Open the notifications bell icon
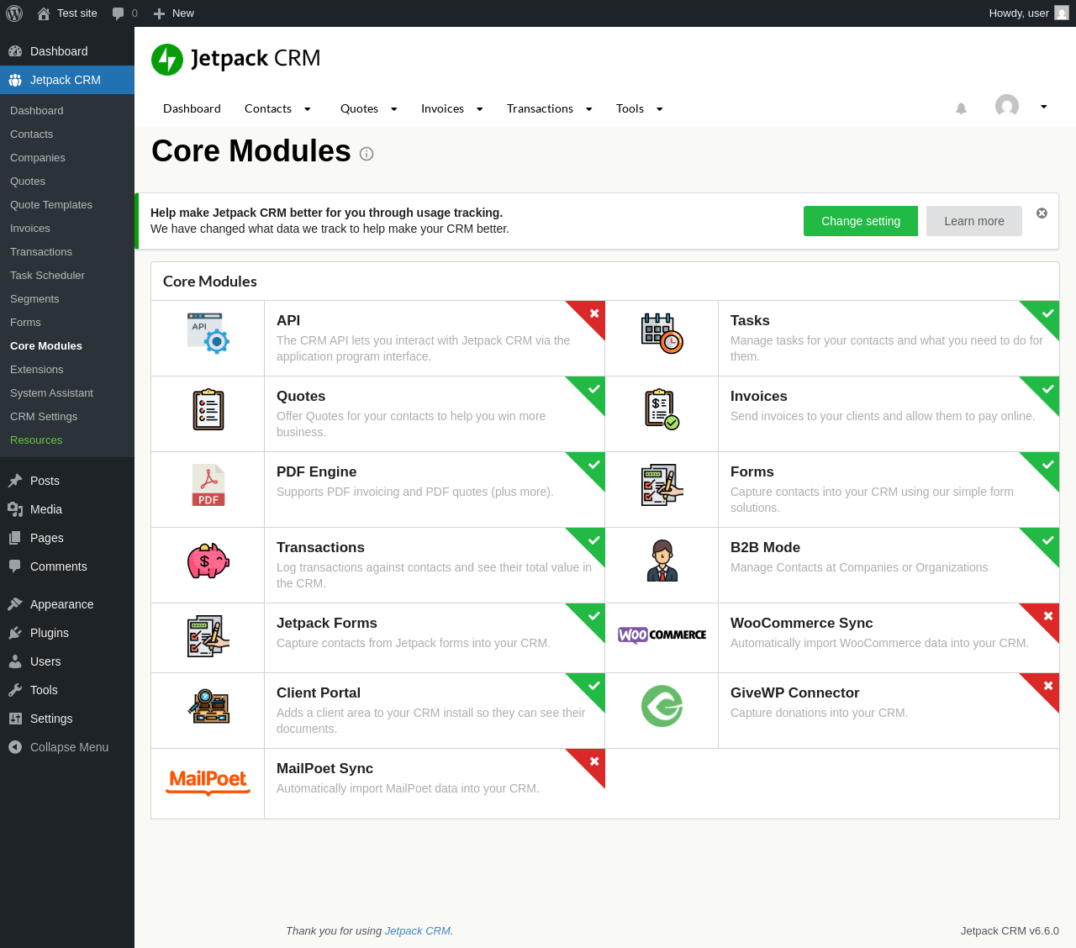 (961, 108)
